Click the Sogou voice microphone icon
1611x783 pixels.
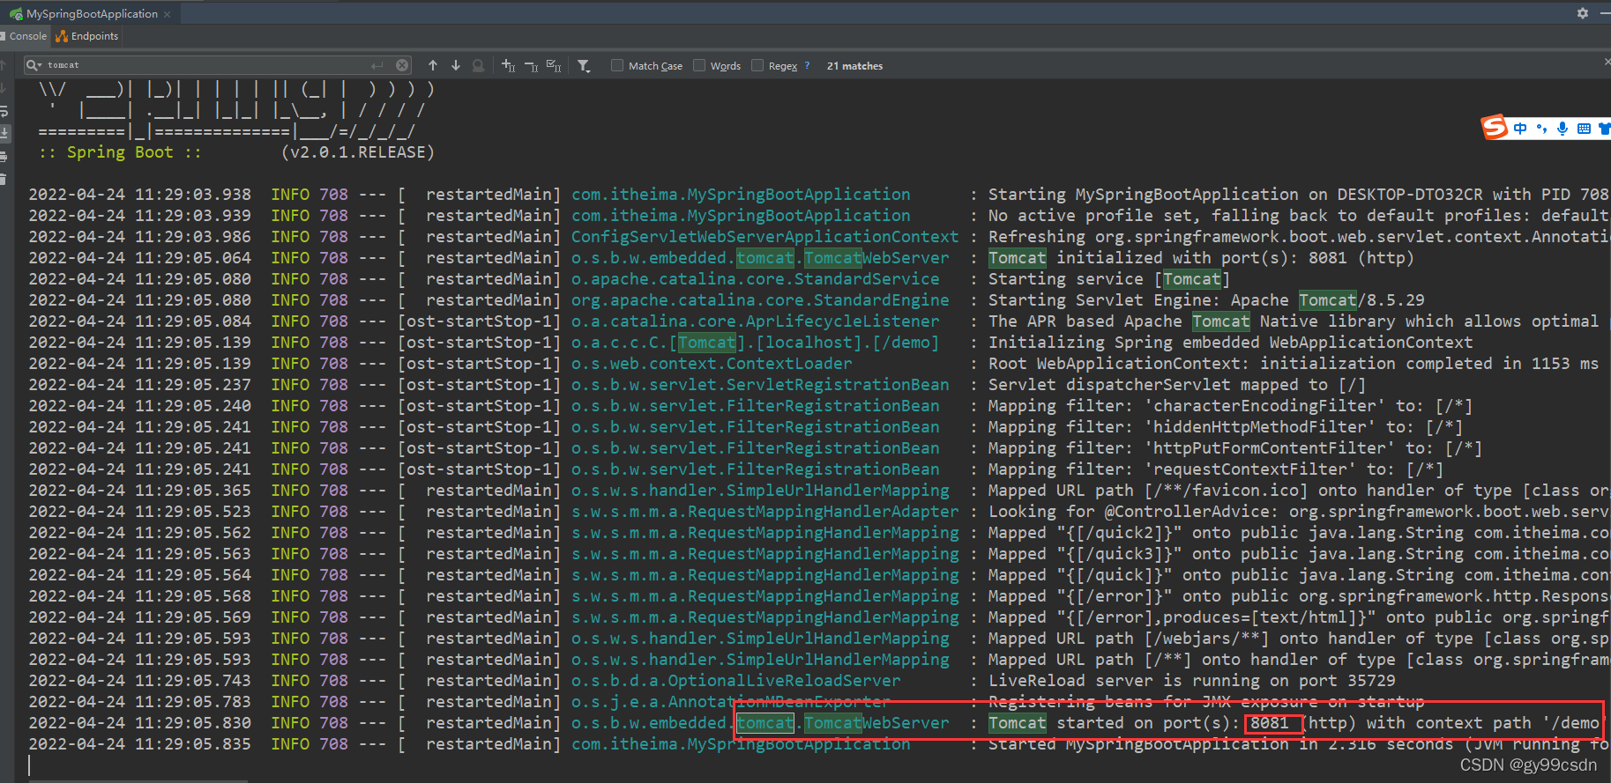1563,129
